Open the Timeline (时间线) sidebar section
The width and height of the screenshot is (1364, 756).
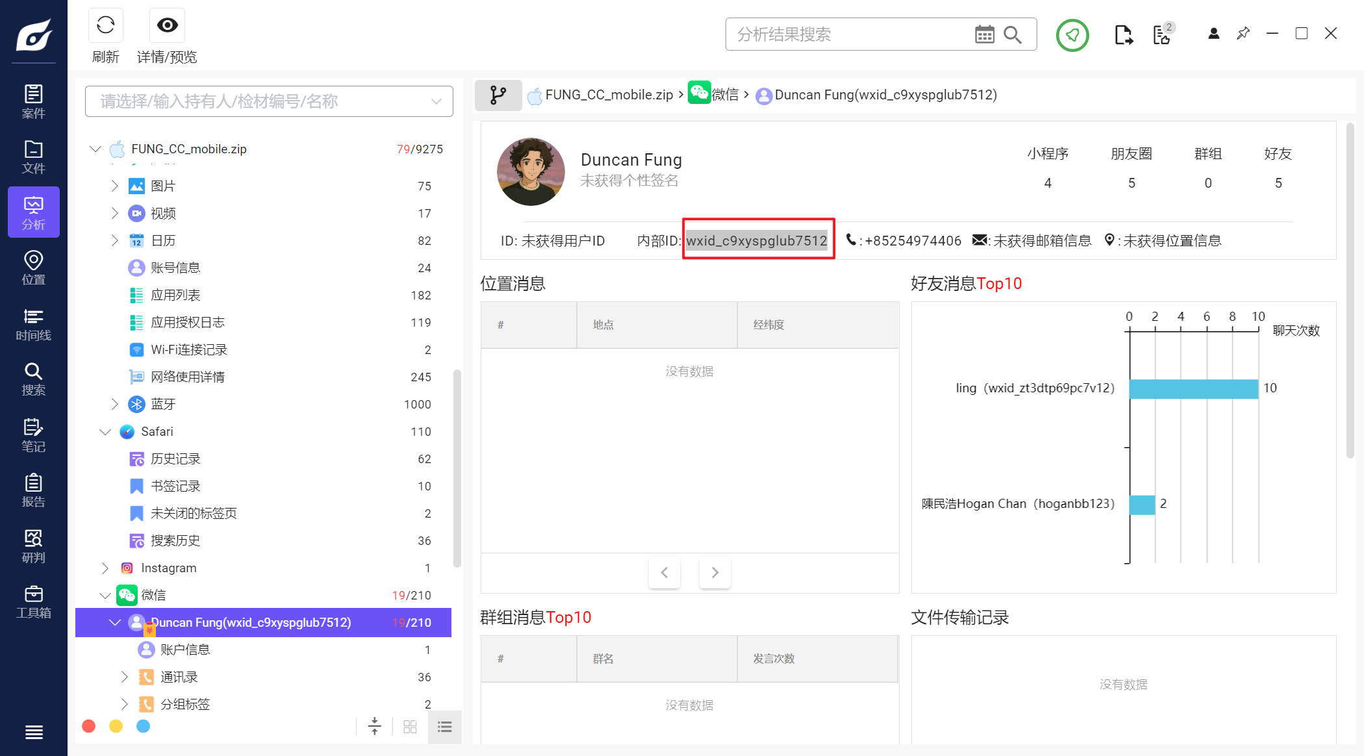(33, 324)
